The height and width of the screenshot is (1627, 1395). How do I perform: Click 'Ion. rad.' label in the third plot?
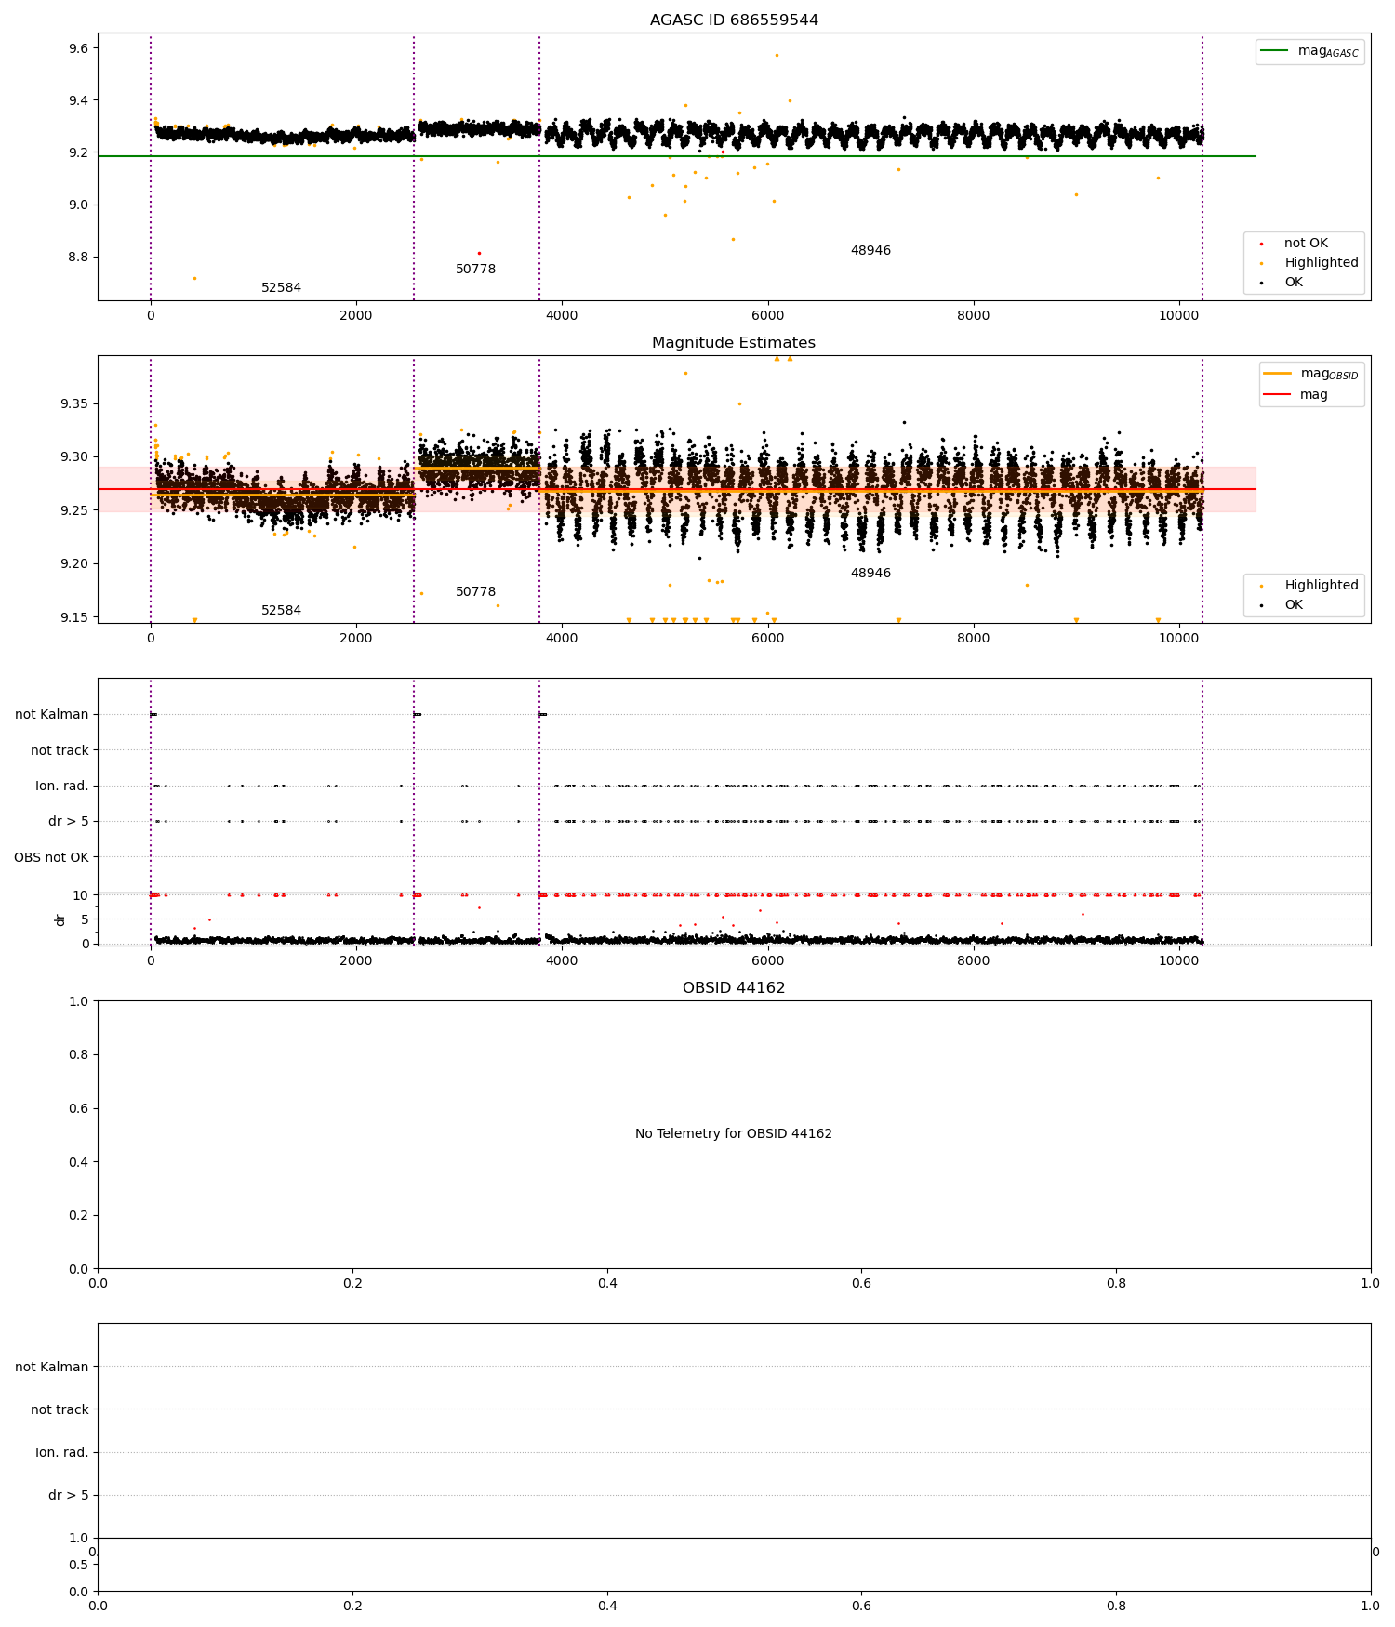tap(62, 787)
